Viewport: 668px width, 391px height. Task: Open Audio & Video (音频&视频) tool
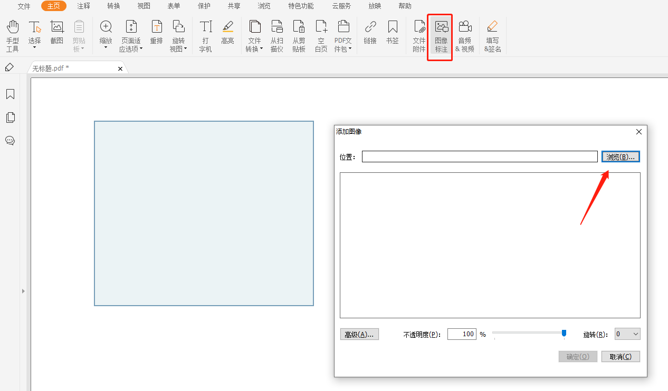point(464,36)
